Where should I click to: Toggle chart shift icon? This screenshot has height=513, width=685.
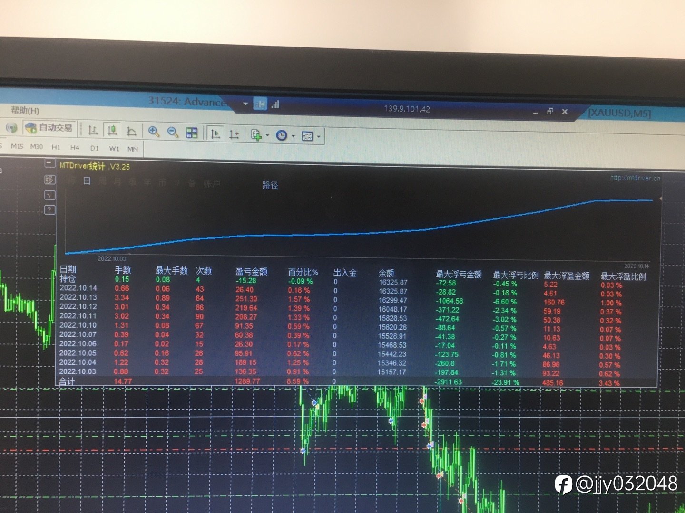234,134
